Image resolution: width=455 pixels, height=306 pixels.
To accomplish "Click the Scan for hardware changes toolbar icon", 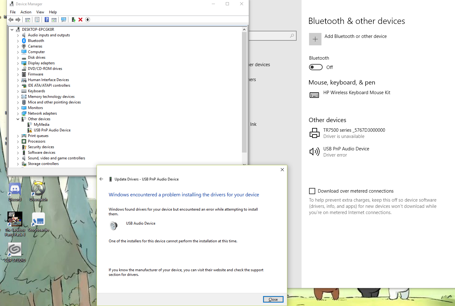I will pyautogui.click(x=64, y=20).
